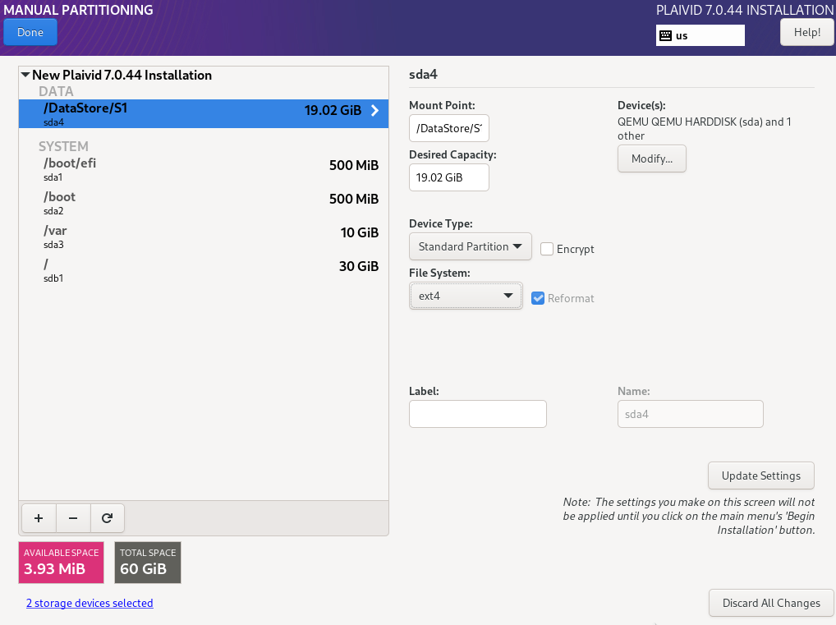Select the /boot sda2 partition row
836x625 pixels.
[204, 203]
